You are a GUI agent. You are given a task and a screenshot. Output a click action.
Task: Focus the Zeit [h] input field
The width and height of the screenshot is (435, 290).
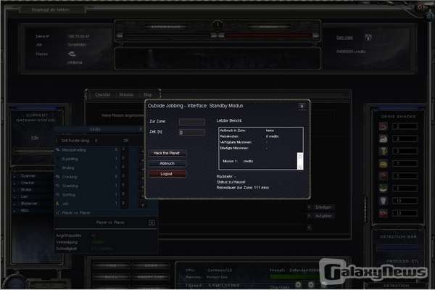(x=191, y=133)
